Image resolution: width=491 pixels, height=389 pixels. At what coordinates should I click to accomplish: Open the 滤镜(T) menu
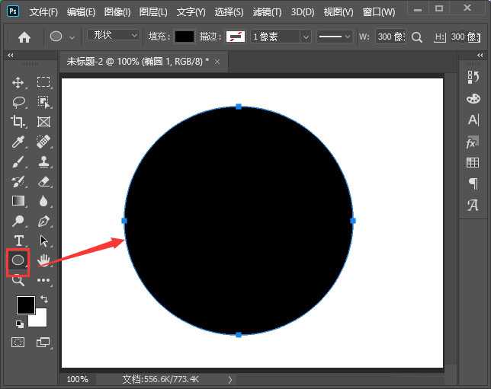click(266, 12)
